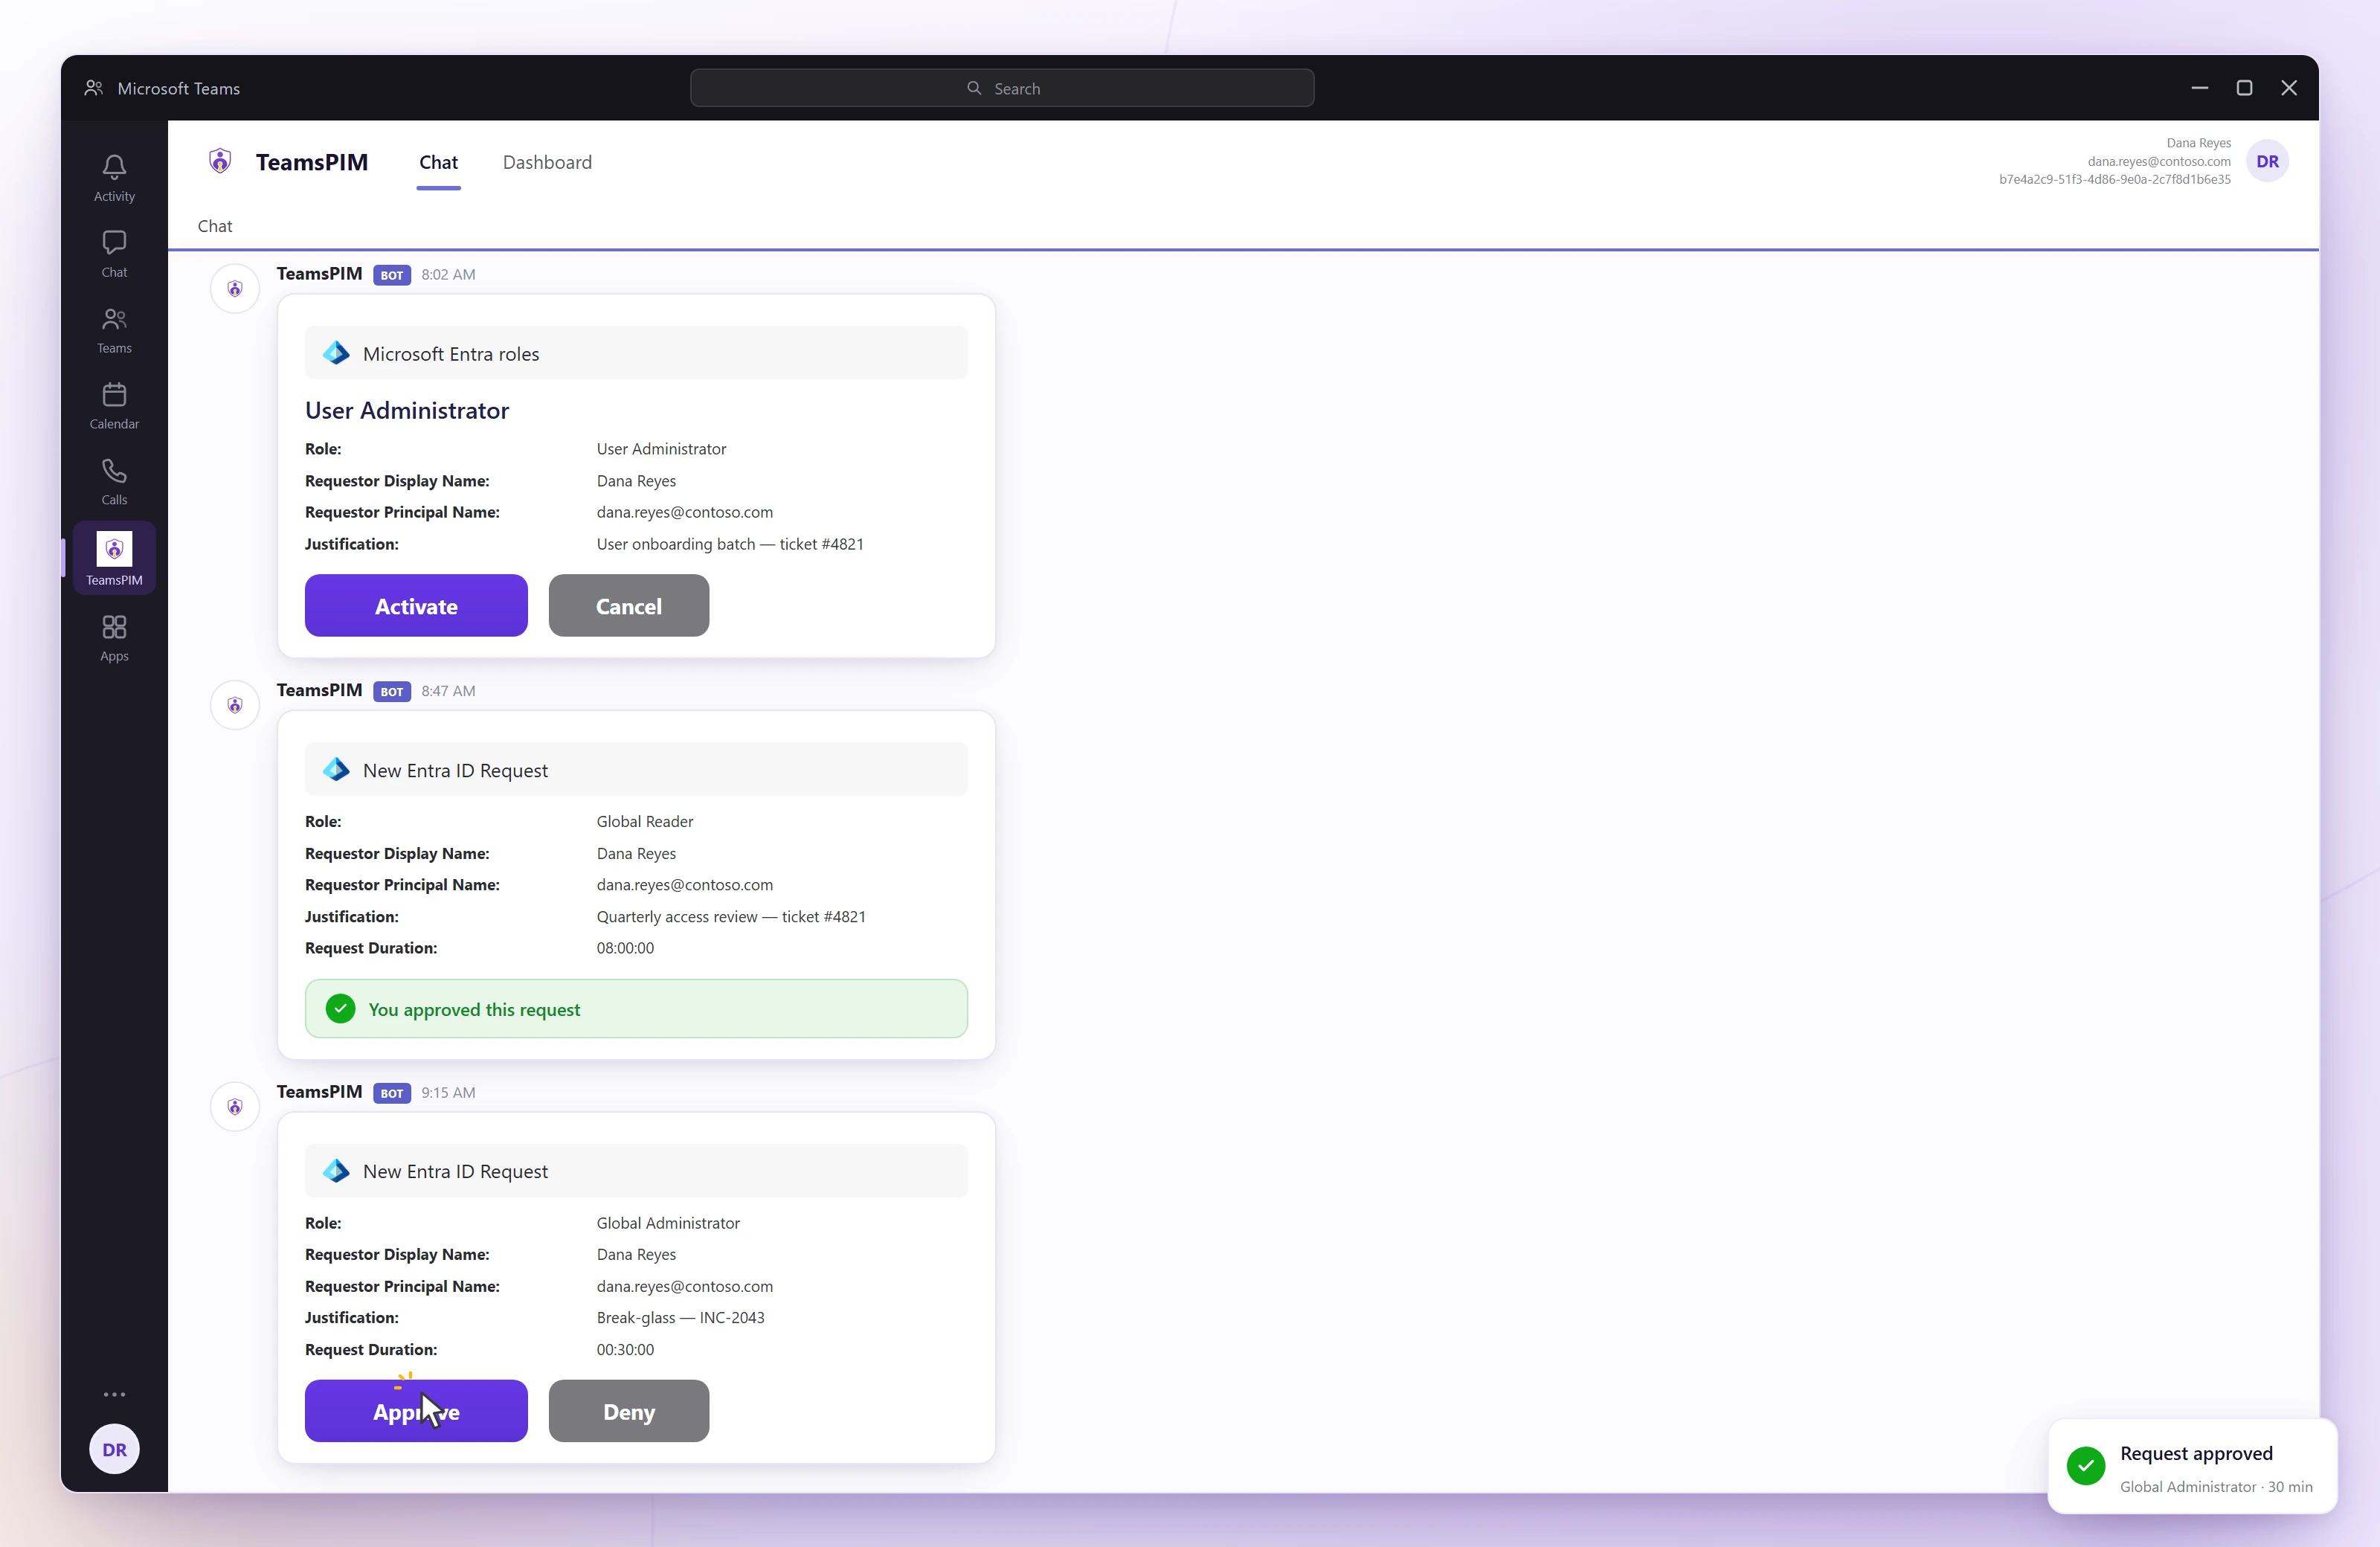Maximize the Microsoft Teams window
This screenshot has height=1547, width=2380.
[2244, 88]
